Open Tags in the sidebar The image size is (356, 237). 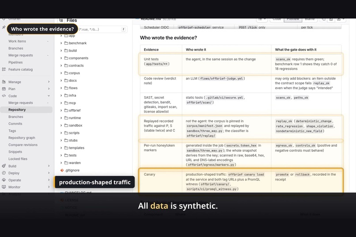12,131
